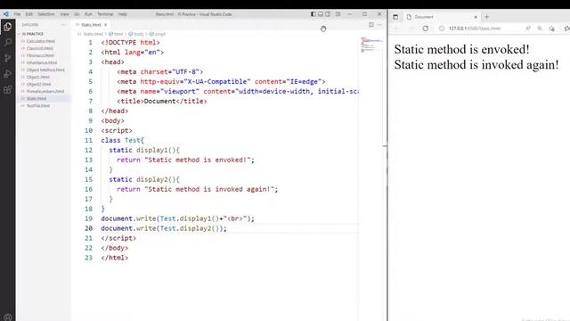Click script breadcrumb segment
Image resolution: width=570 pixels, height=321 pixels.
click(158, 34)
